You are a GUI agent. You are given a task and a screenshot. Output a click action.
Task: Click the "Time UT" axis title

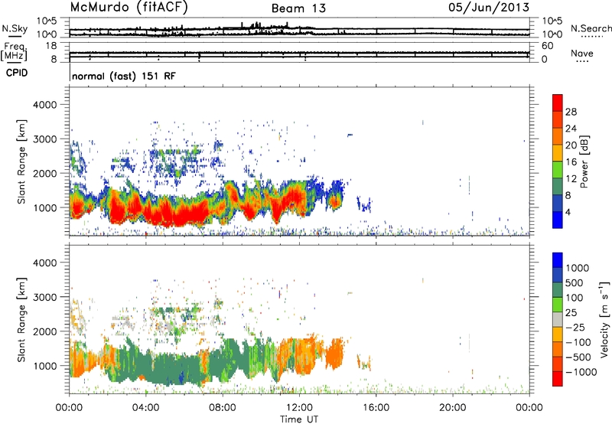[299, 419]
